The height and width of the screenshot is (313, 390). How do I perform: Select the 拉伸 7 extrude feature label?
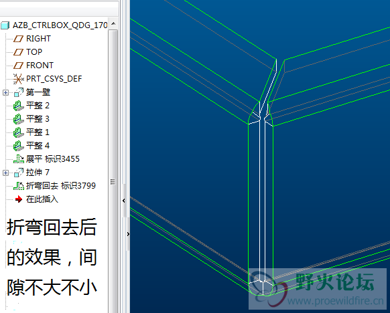38,173
